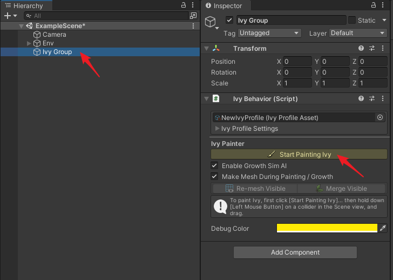Click the Position label
This screenshot has width=393, height=280.
click(223, 62)
